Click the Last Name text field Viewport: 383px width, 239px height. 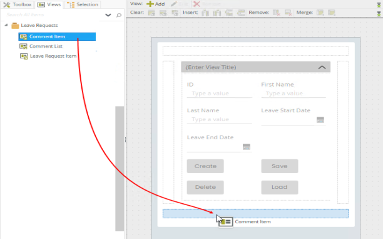pos(219,119)
